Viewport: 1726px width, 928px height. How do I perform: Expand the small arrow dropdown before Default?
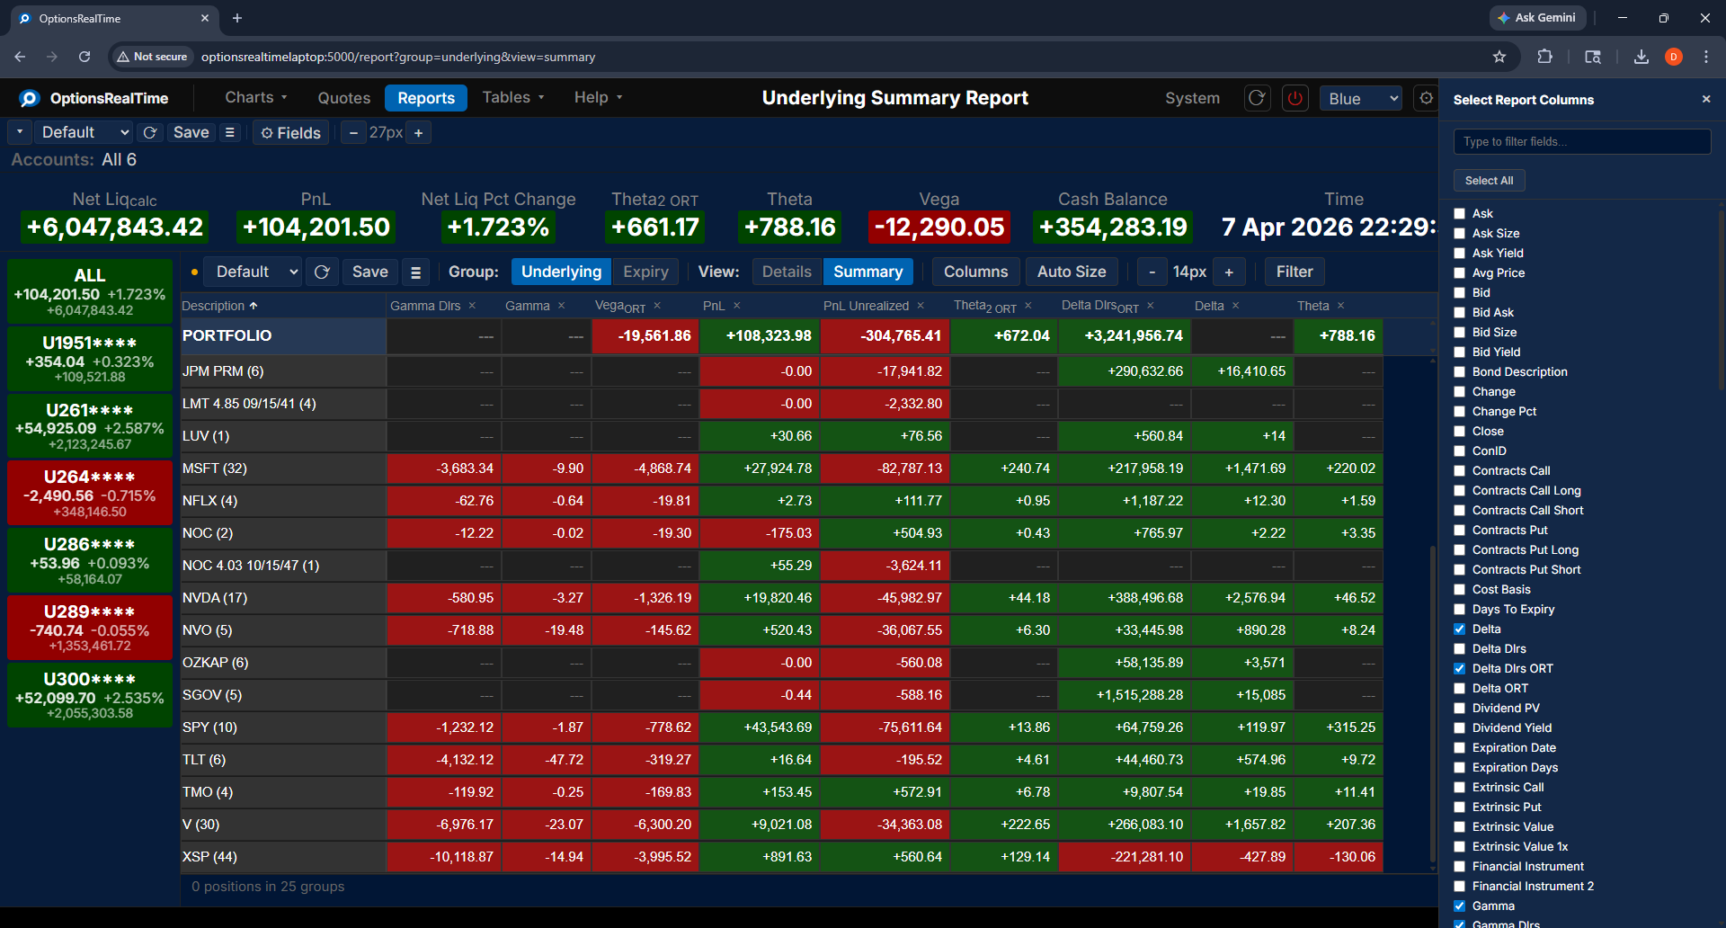[x=19, y=132]
